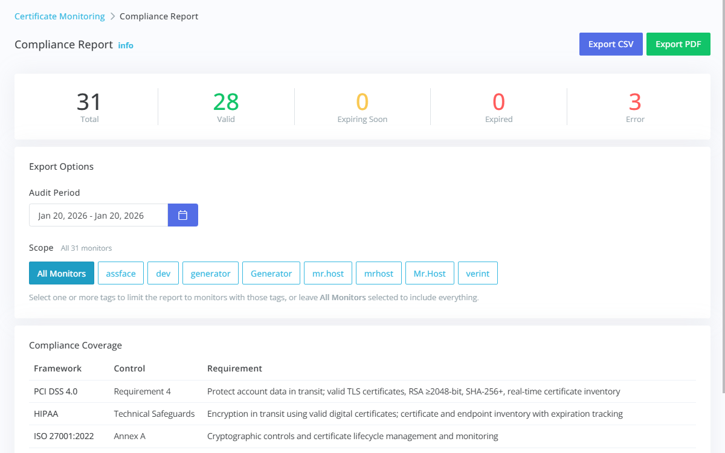The image size is (725, 453).
Task: Select the mrhost scope tag
Action: 378,273
